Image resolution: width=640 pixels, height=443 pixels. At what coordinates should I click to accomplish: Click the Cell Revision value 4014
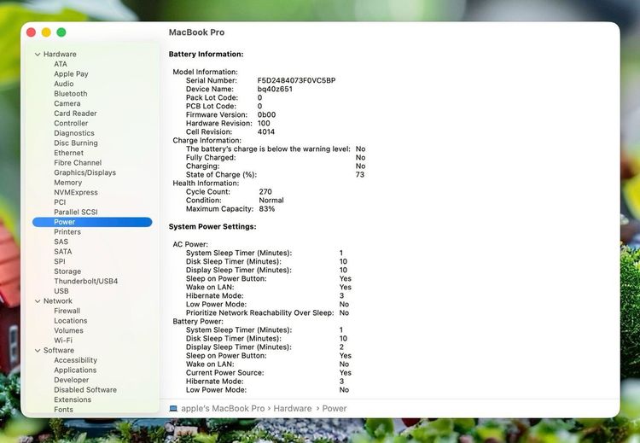[x=266, y=132]
